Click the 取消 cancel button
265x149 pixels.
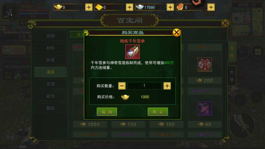point(107,112)
